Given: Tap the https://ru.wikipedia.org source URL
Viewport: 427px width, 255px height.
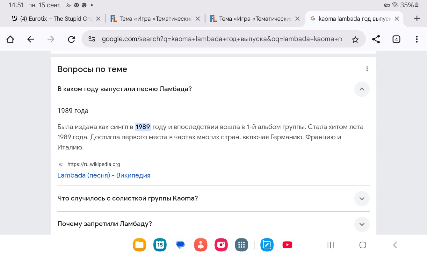Looking at the screenshot, I should click(x=94, y=164).
